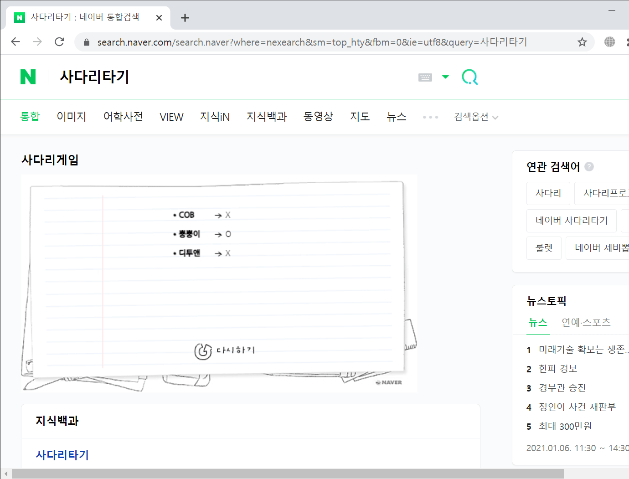Viewport: 629px width, 479px height.
Task: Go back with the browser back arrow
Action: [x=15, y=42]
